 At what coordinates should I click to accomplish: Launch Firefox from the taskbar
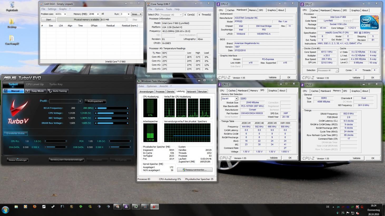tap(35, 207)
